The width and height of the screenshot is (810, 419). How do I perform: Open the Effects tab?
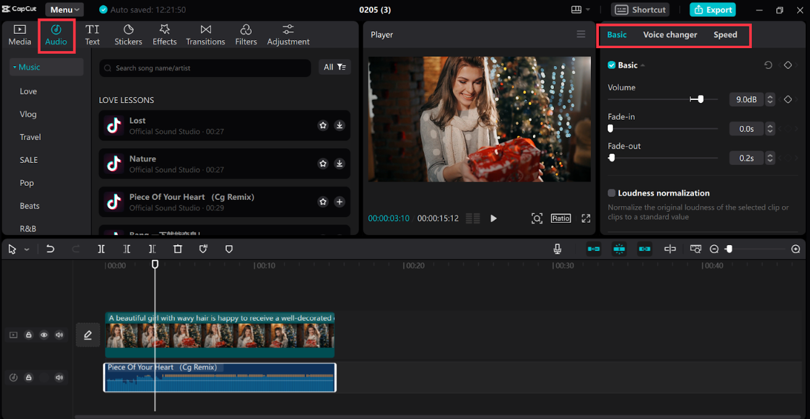coord(165,35)
